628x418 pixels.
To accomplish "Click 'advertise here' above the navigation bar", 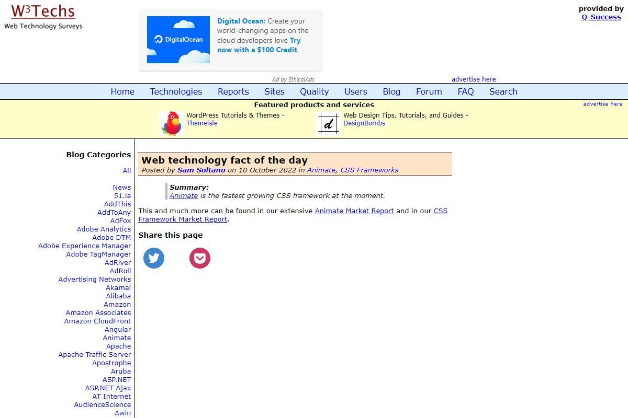I will click(x=474, y=79).
